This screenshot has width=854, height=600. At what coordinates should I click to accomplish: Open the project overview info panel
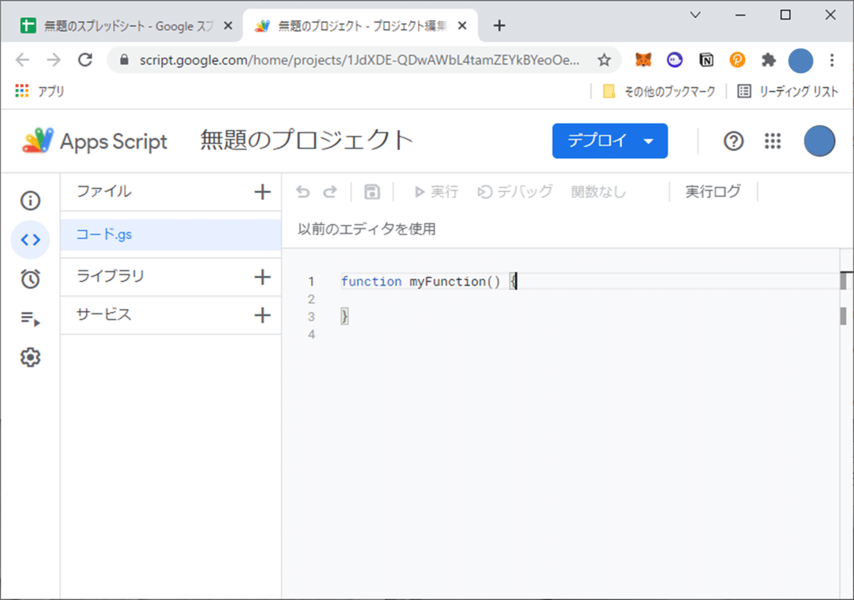click(x=30, y=201)
